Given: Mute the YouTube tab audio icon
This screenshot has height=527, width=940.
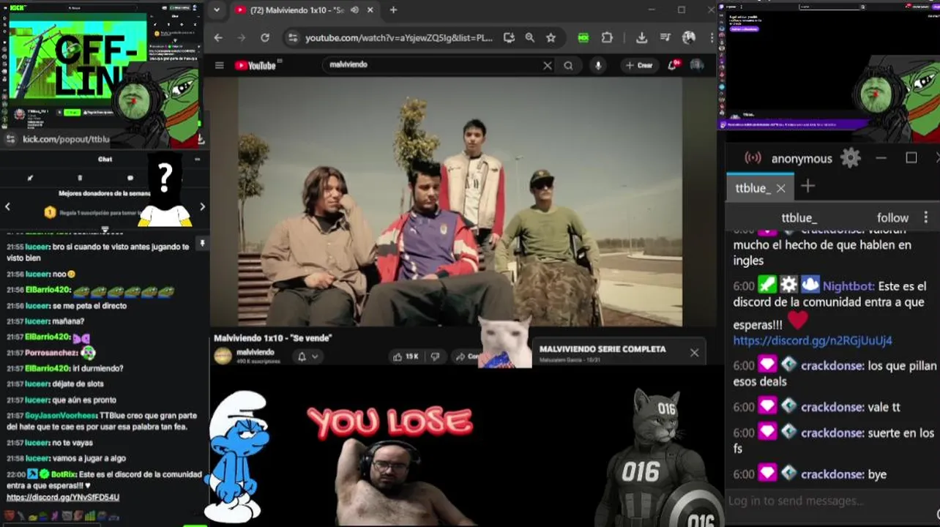Looking at the screenshot, I should click(355, 10).
